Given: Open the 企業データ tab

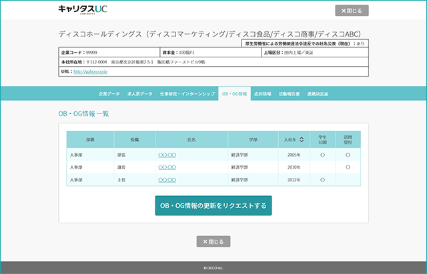Looking at the screenshot, I should (109, 94).
